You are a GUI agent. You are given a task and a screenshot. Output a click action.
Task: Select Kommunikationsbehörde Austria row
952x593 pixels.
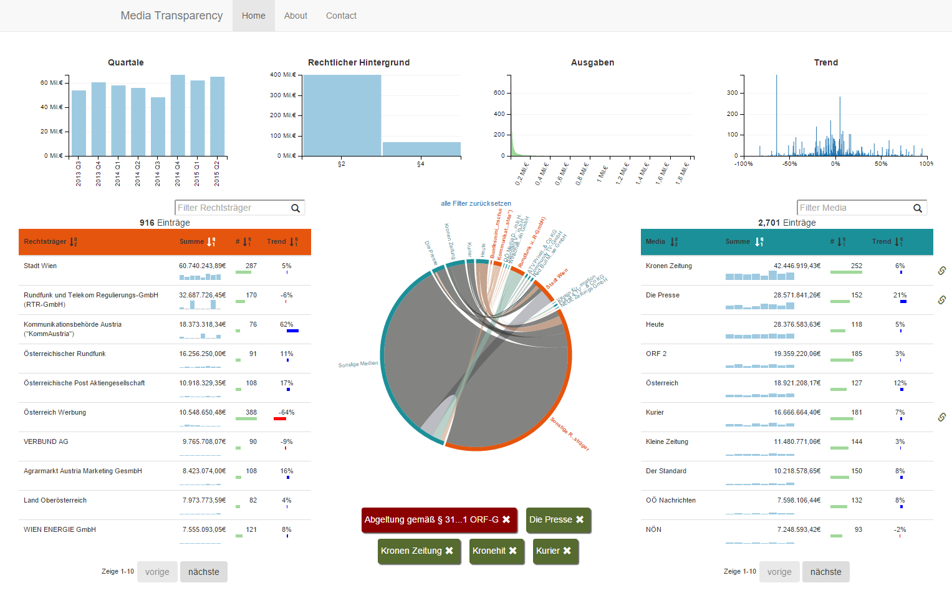tap(165, 329)
